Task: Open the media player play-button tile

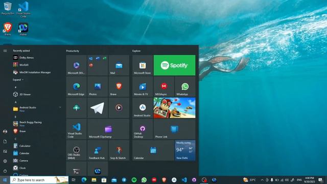Action: click(x=119, y=108)
